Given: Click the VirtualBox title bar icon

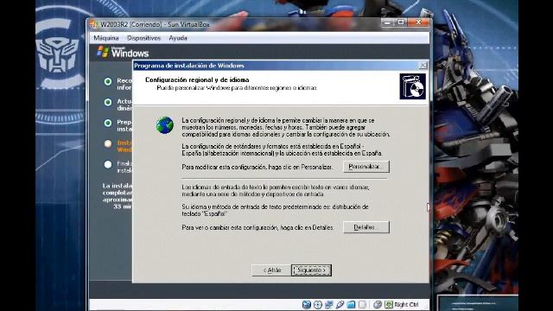Looking at the screenshot, I should point(93,24).
